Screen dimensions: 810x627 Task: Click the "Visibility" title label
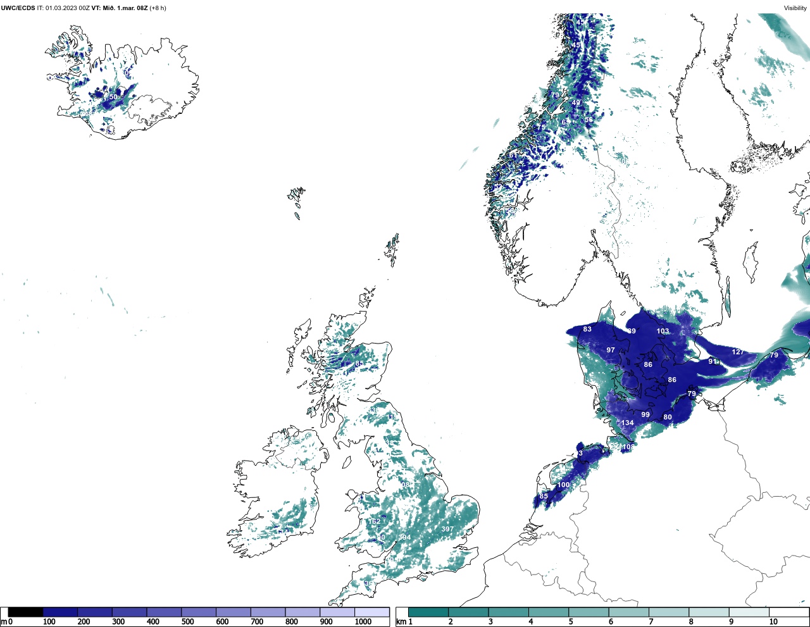795,8
